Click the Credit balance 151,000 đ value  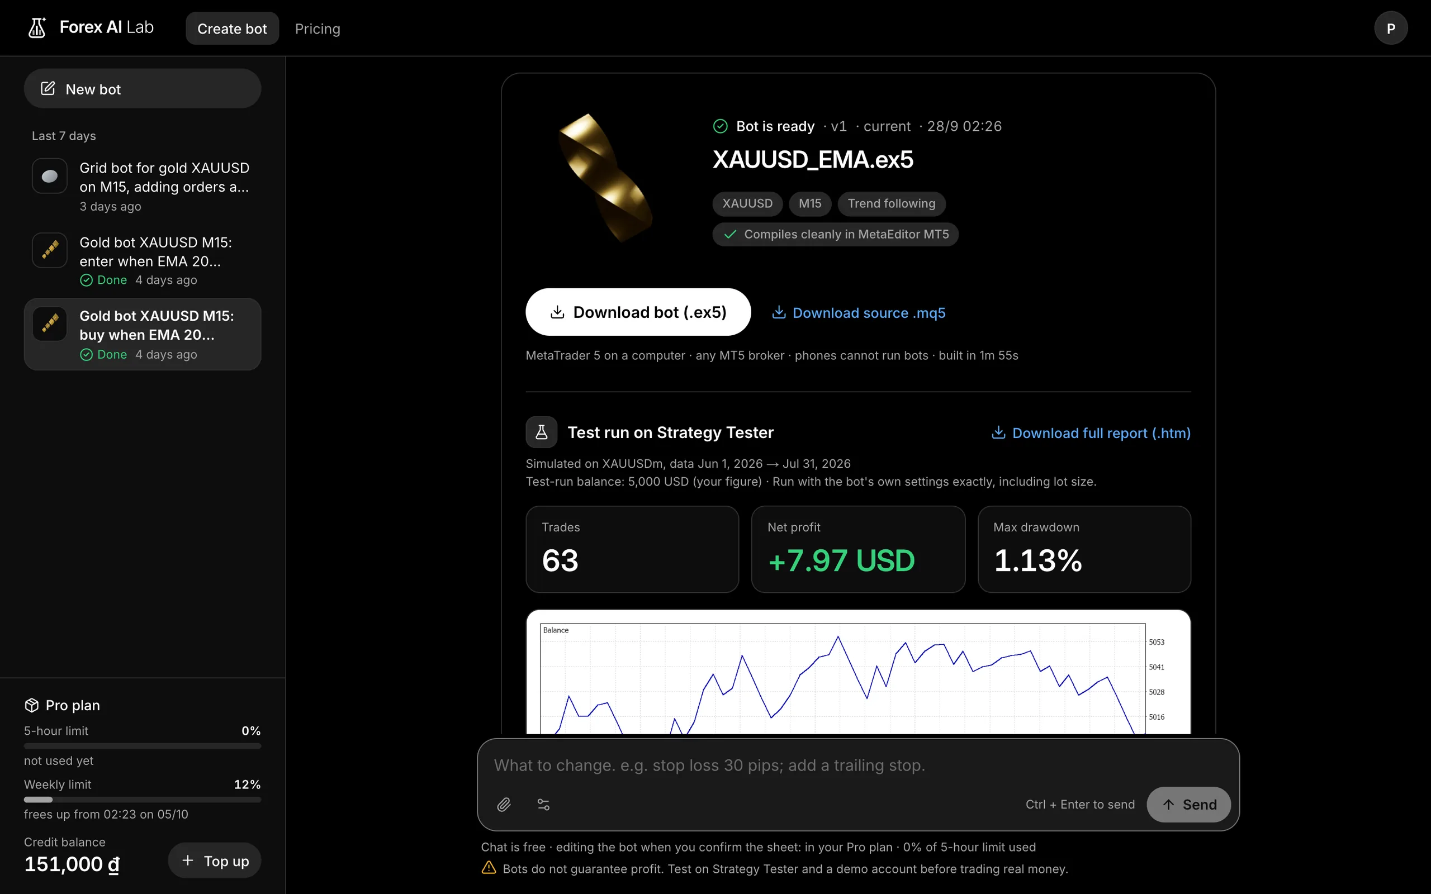[72, 864]
